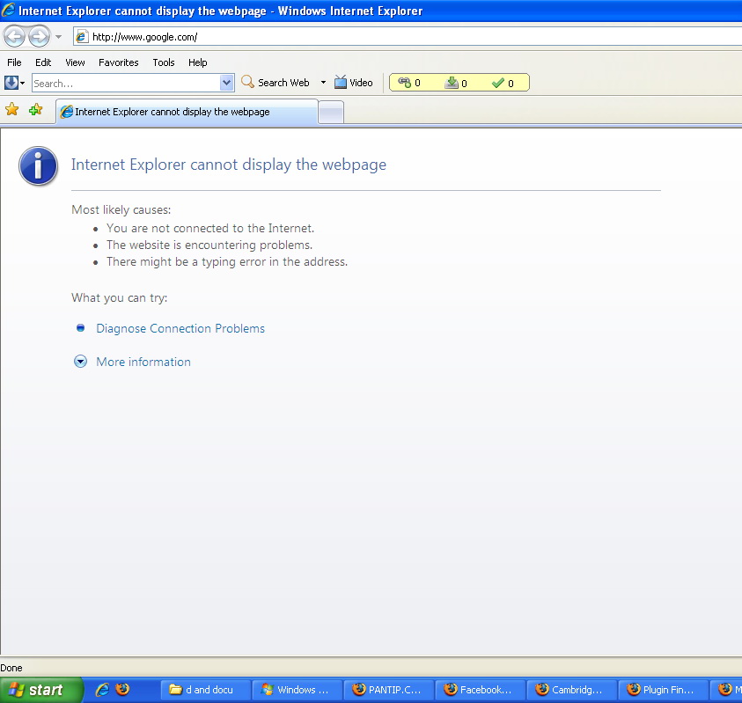The height and width of the screenshot is (703, 742).
Task: Click the Search Web button
Action: (x=275, y=83)
